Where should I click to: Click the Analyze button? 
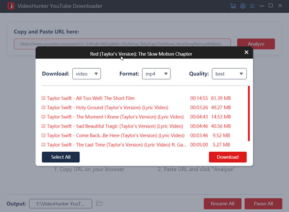tap(256, 44)
